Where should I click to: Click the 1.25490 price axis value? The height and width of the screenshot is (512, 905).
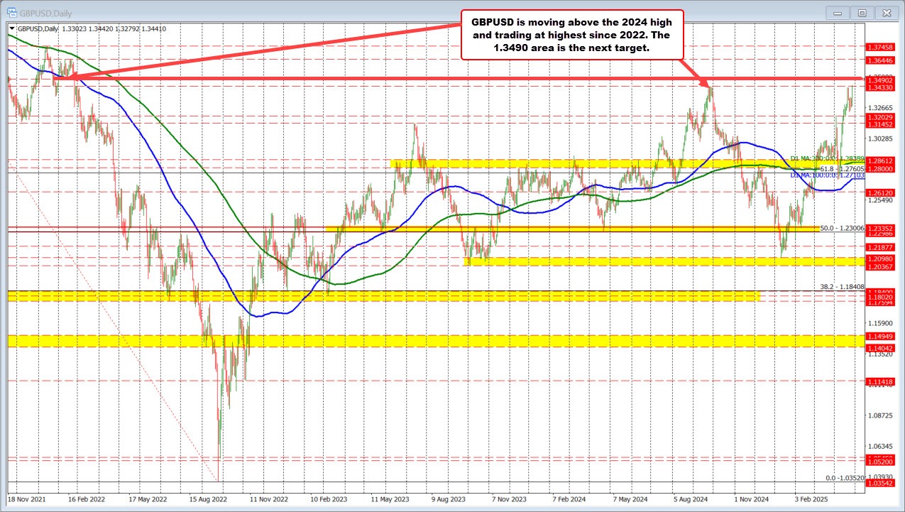click(879, 200)
